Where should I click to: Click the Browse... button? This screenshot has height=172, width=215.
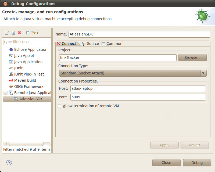[192, 58]
